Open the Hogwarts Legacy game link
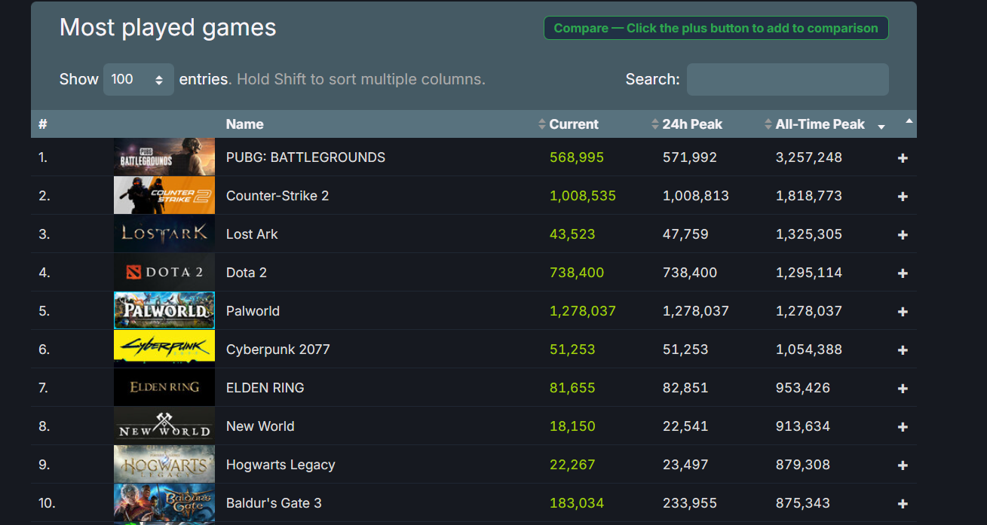 pyautogui.click(x=280, y=465)
